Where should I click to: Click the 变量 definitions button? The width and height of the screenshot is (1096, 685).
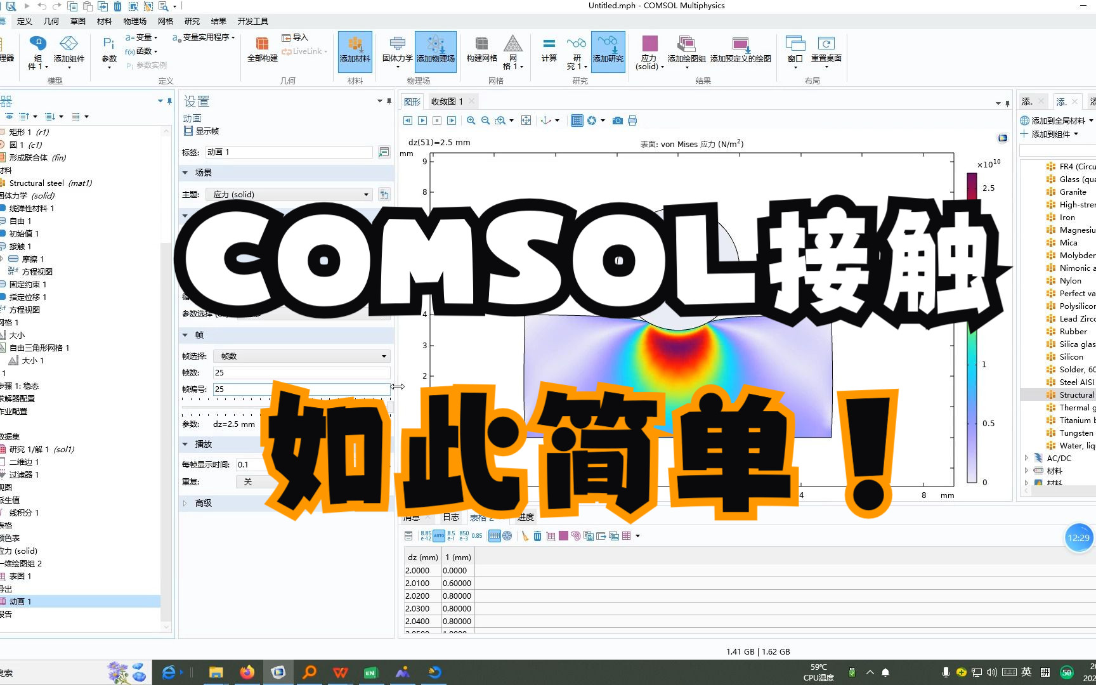coord(141,37)
